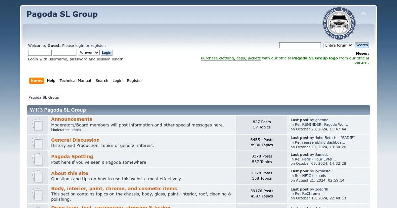Focus the username input field
Screen dimensions: 397x208
pos(40,53)
